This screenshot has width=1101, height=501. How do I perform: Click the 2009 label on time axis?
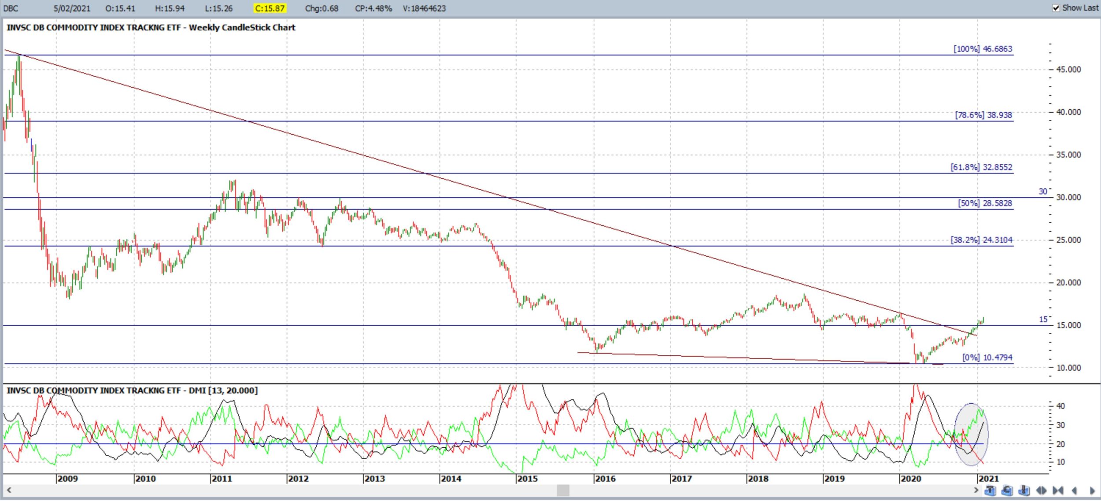67,479
